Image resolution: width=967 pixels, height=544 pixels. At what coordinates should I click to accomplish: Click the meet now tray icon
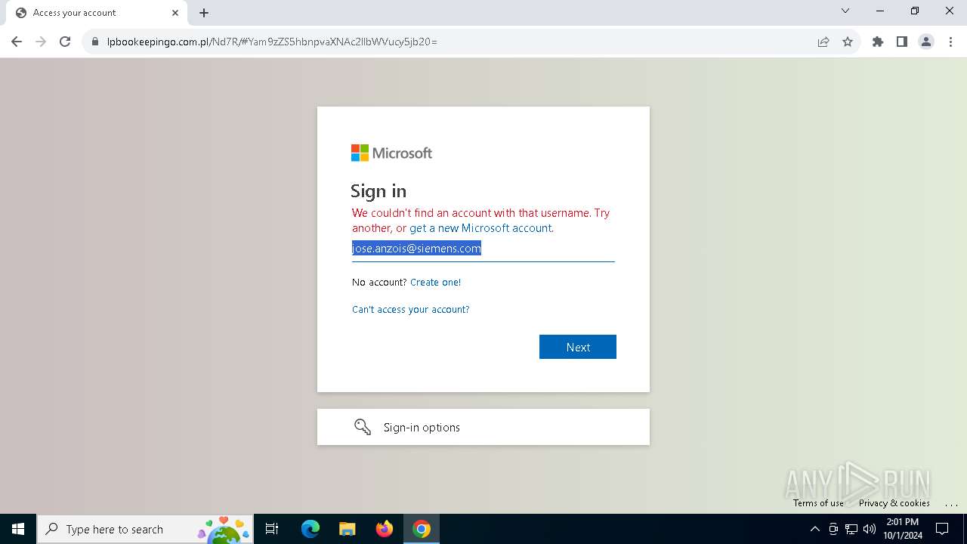coord(833,529)
